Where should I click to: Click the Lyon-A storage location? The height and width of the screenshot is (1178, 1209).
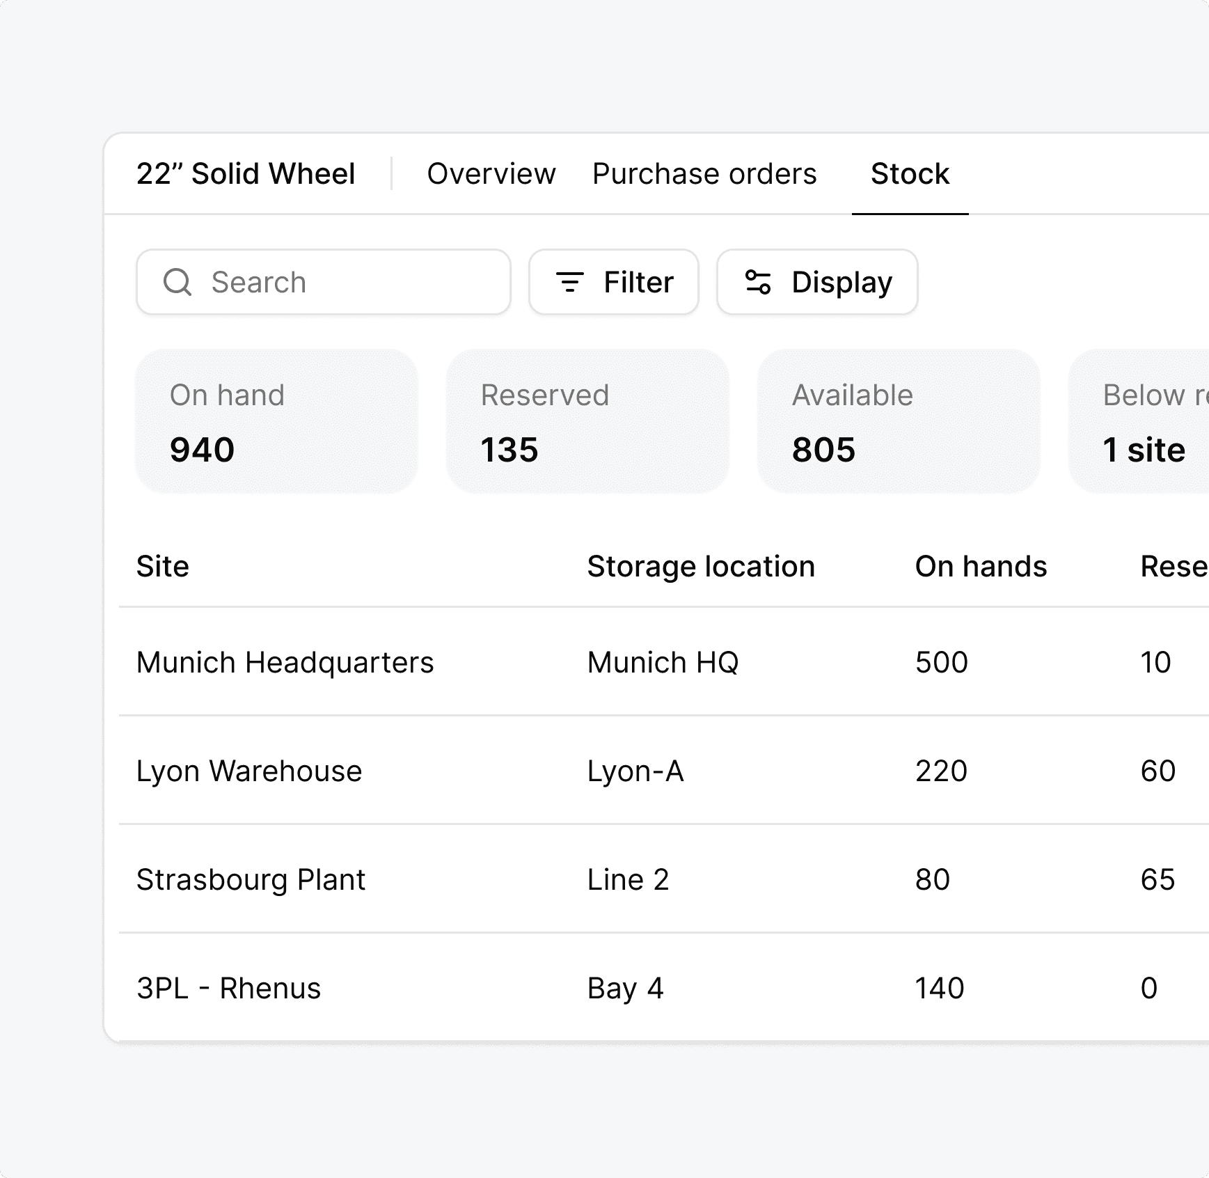(635, 771)
